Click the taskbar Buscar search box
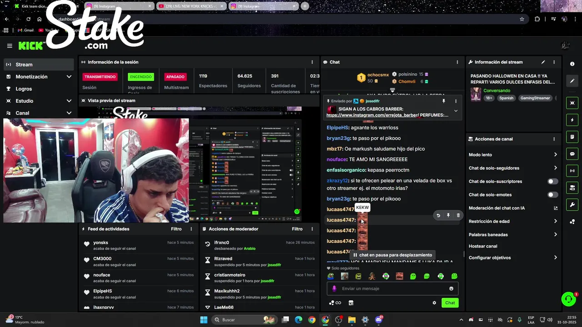This screenshot has height=327, width=582. point(244,320)
